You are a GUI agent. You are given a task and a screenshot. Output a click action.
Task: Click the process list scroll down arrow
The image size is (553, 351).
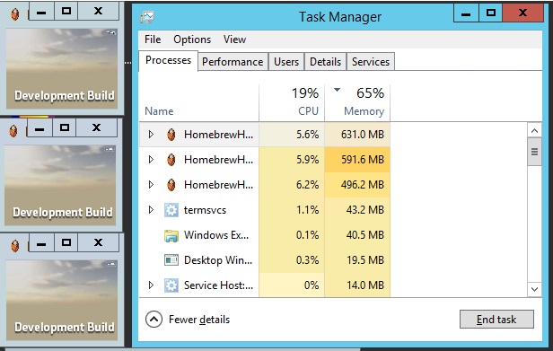click(534, 289)
